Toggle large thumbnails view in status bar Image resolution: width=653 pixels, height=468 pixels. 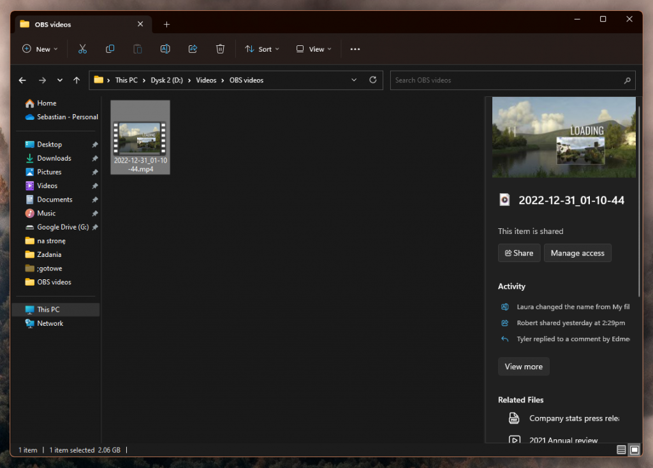pos(635,450)
